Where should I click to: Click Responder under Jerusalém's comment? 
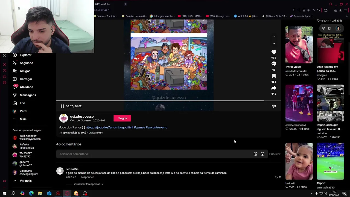[x=87, y=177]
